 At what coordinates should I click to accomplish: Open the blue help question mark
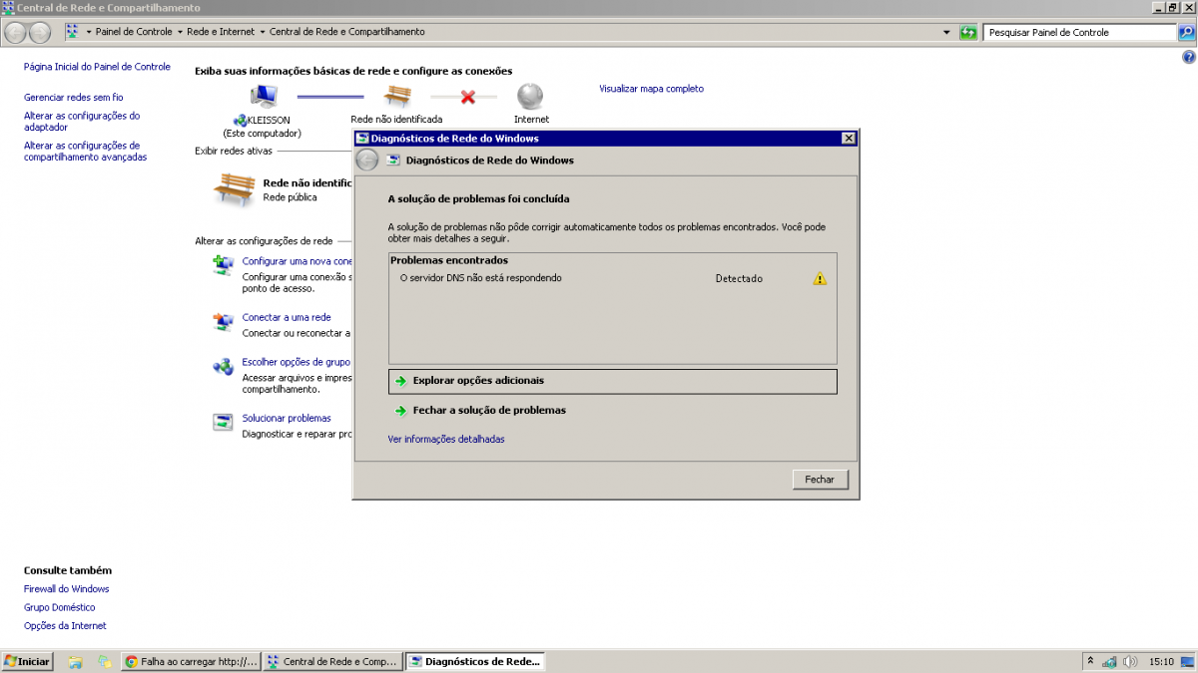(1188, 58)
